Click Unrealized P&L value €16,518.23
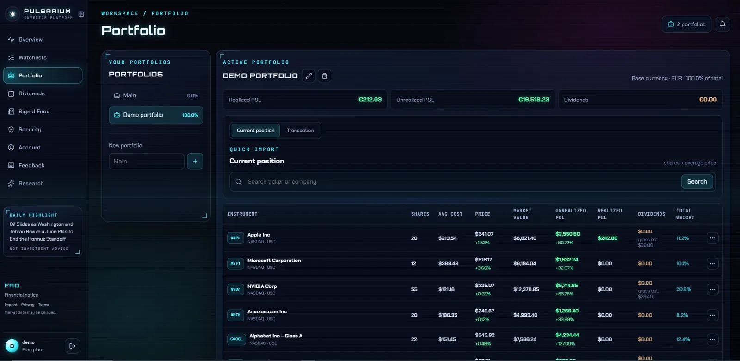Screen dimensions: 740x361 tap(534, 100)
